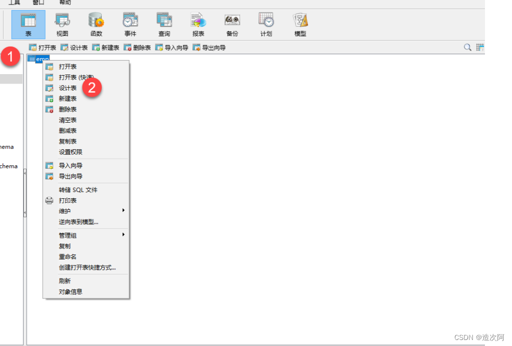Choose 打开表 (快速) in context menu
The width and height of the screenshot is (512, 346).
86,77
